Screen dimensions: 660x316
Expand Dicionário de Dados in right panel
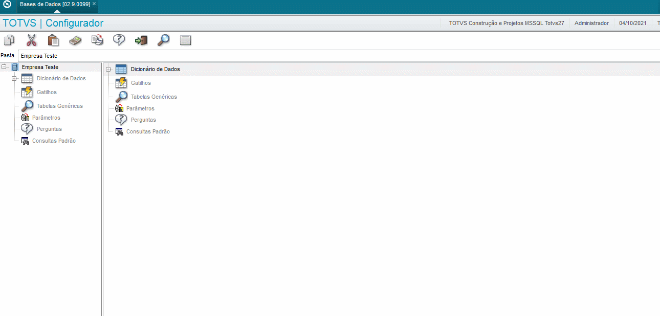(108, 70)
